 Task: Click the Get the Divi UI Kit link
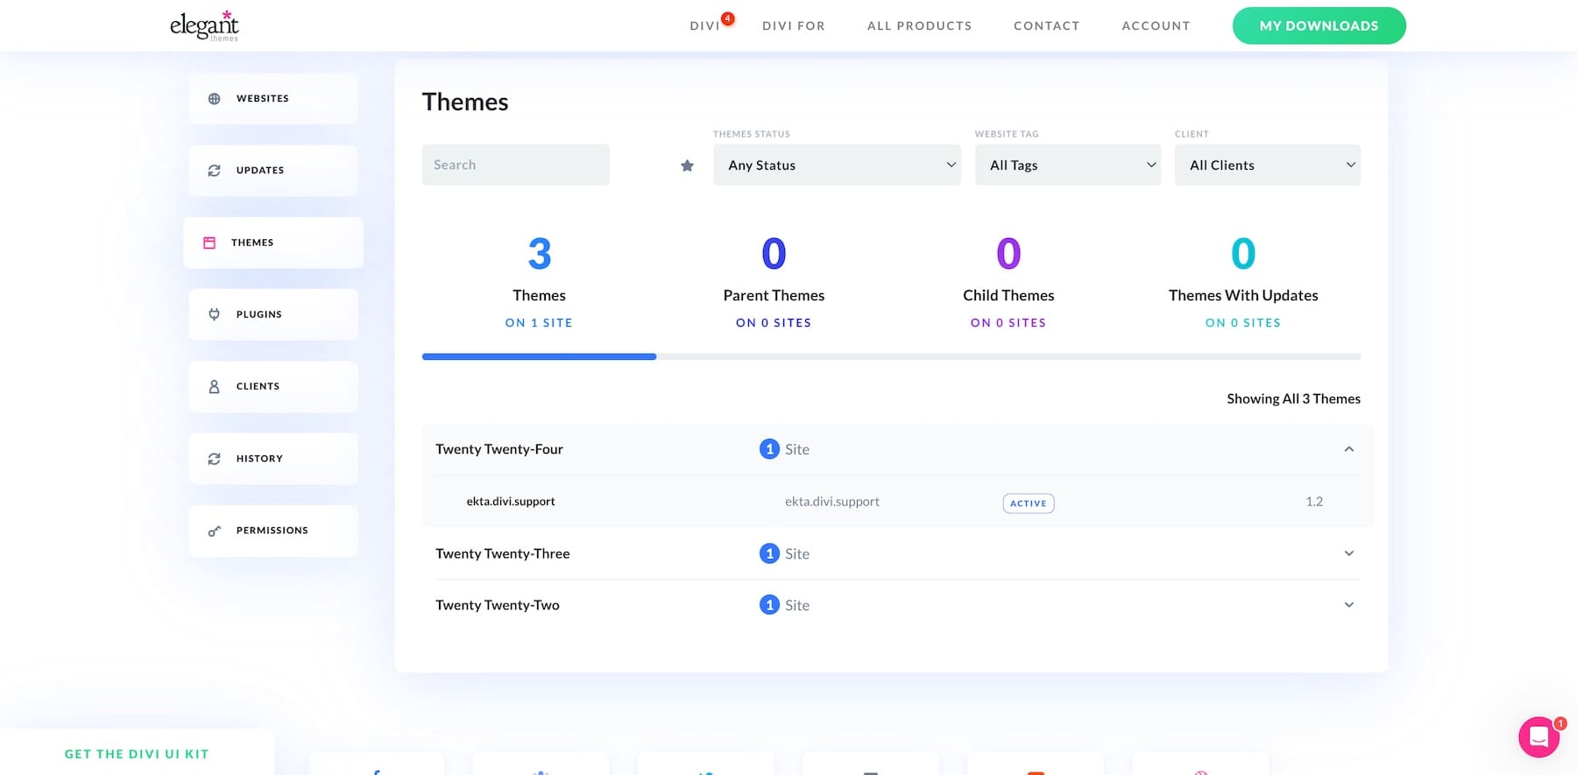point(137,754)
